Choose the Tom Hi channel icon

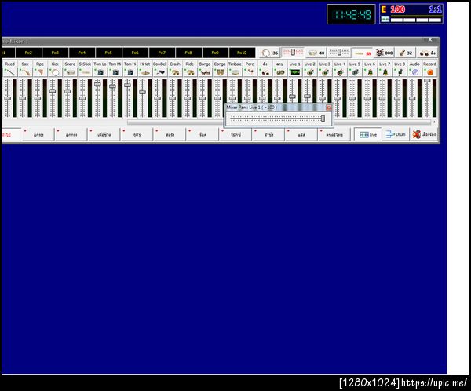pos(130,72)
